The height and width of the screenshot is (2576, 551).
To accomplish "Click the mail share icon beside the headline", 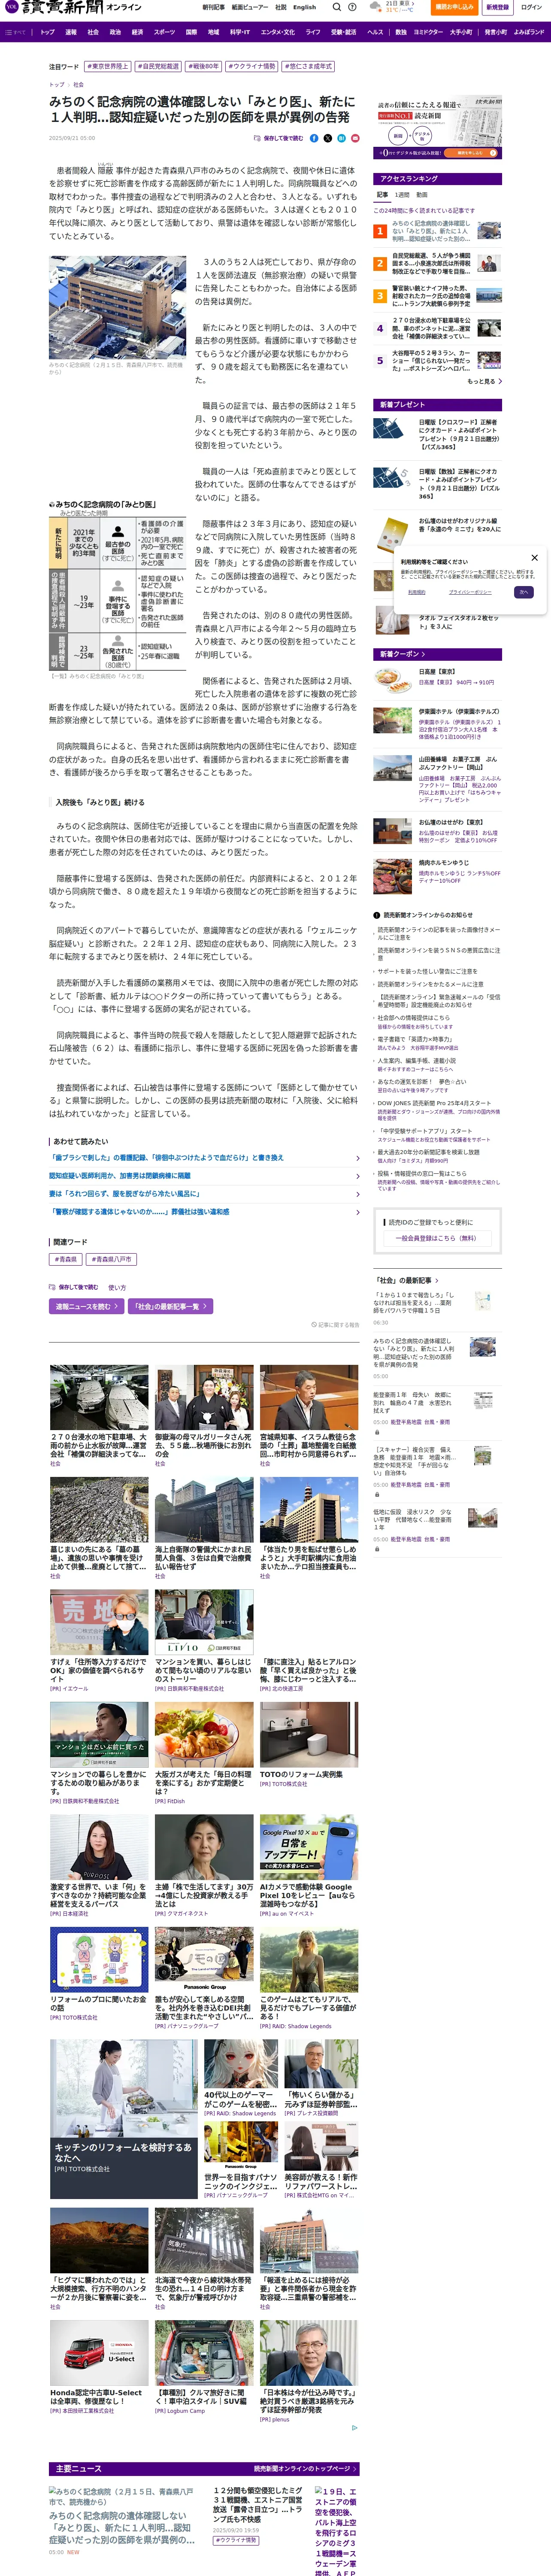I will [354, 138].
